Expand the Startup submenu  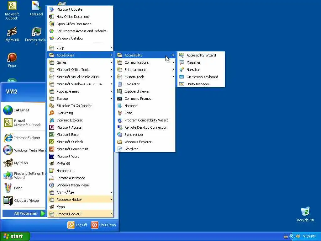coord(81,99)
